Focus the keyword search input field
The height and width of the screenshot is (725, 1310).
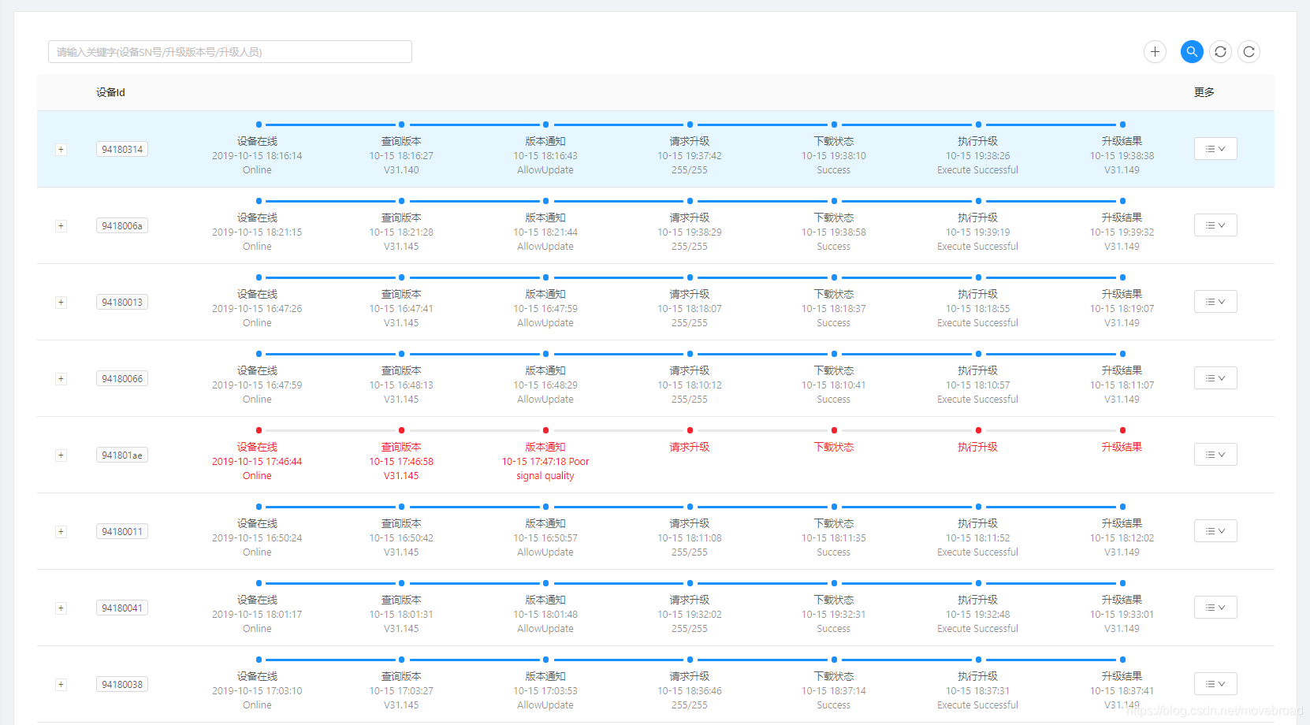point(230,52)
